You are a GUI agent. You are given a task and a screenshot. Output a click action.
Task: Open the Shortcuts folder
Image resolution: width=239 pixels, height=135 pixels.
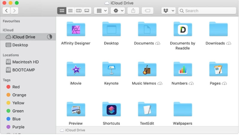tap(111, 109)
